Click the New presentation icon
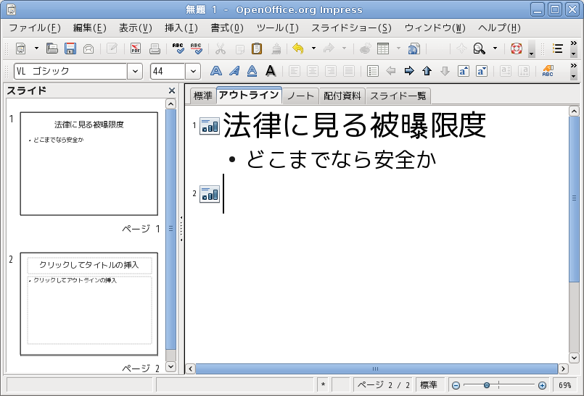 click(21, 49)
